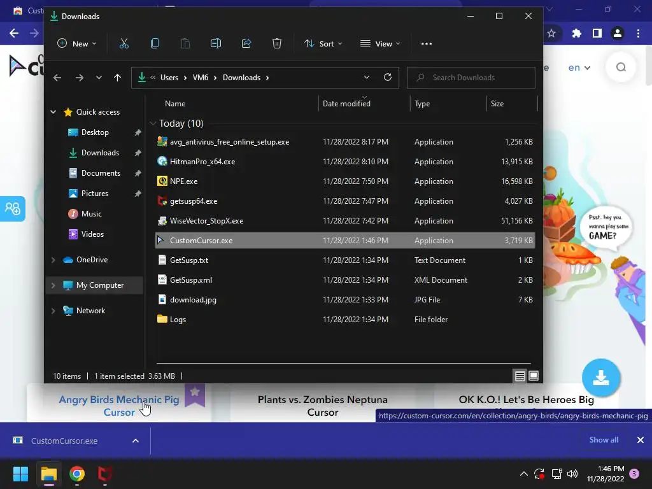Click the Share icon in toolbar

(x=246, y=44)
